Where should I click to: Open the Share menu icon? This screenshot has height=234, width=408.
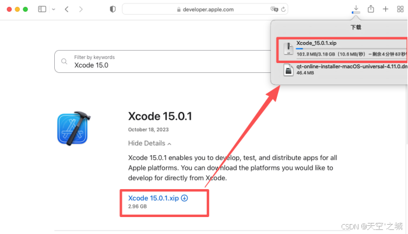(371, 9)
